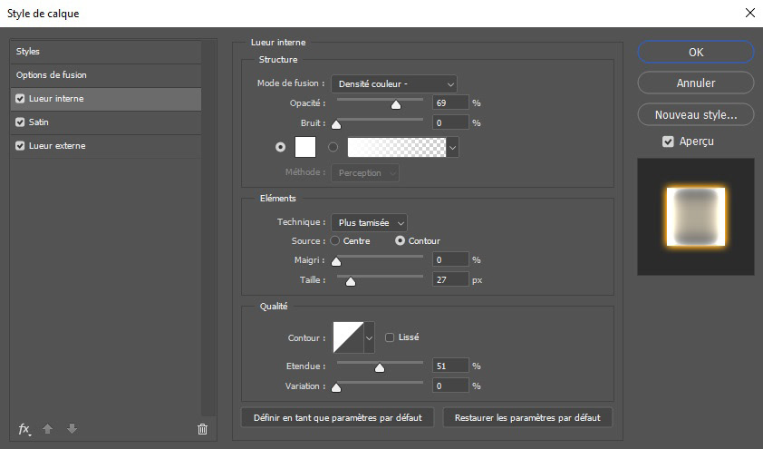The width and height of the screenshot is (763, 449).
Task: Select the Satin effect row
Action: [106, 122]
